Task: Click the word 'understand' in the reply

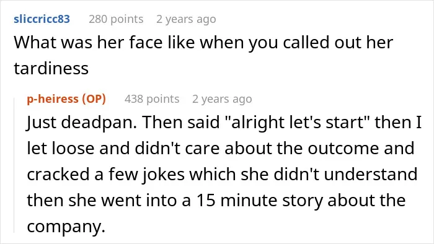Action: pyautogui.click(x=370, y=174)
